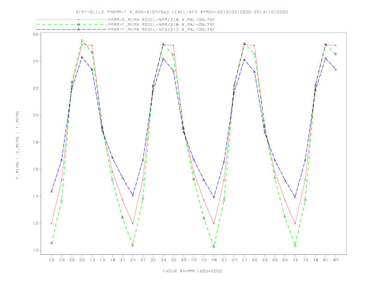Click y-axis tick label 22
The width and height of the screenshot is (366, 283).
pos(36,88)
